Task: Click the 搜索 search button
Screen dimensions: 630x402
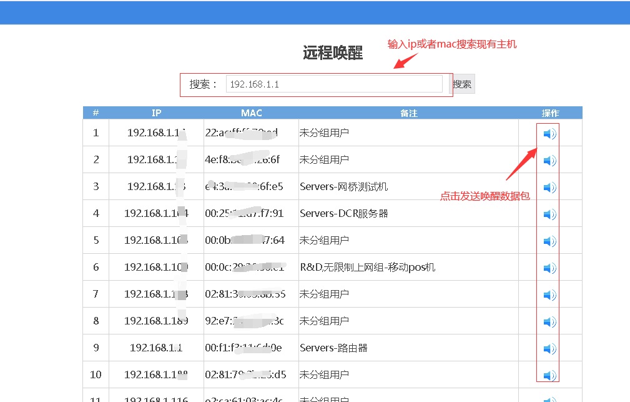Action: [463, 84]
